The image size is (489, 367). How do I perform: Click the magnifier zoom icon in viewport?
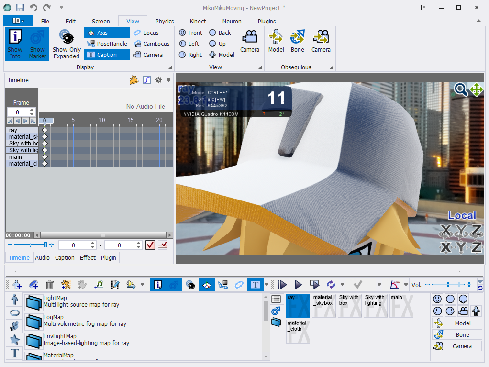pyautogui.click(x=460, y=89)
